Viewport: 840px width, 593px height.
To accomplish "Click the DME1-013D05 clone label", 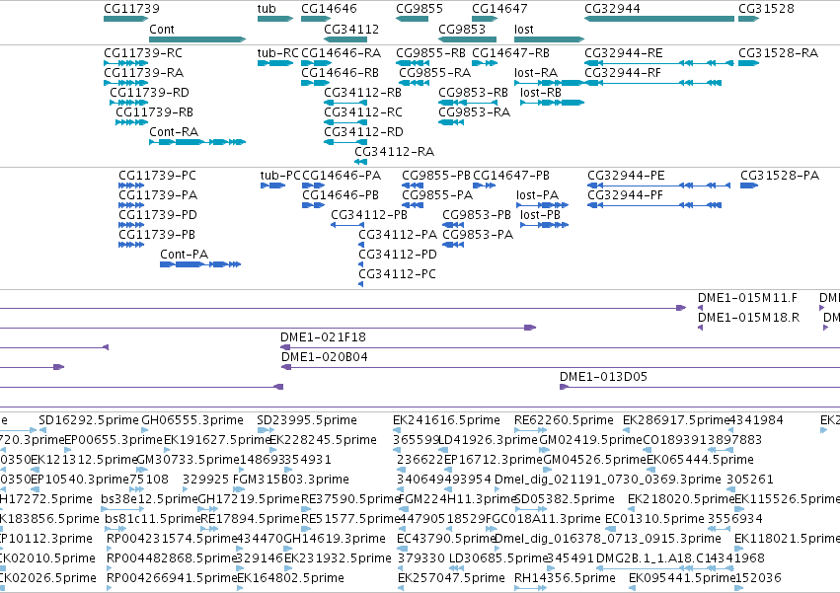I will (603, 377).
